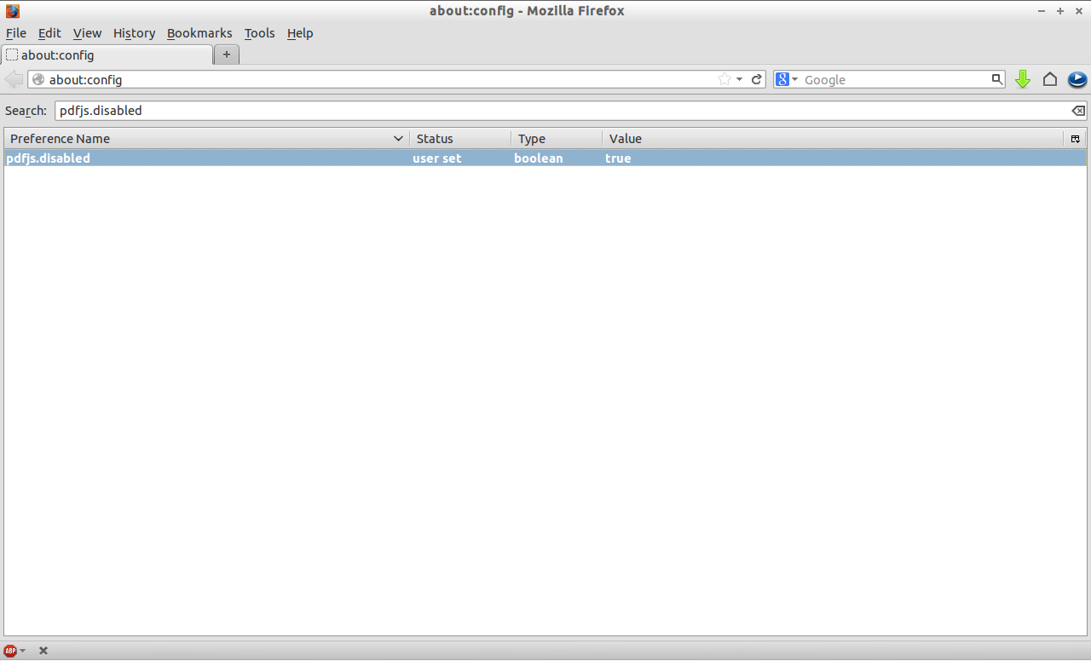The image size is (1091, 661).
Task: Click the search magnifier icon
Action: coord(996,79)
